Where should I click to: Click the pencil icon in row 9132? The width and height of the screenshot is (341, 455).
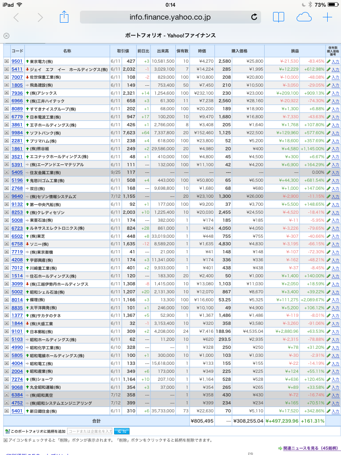click(x=329, y=204)
